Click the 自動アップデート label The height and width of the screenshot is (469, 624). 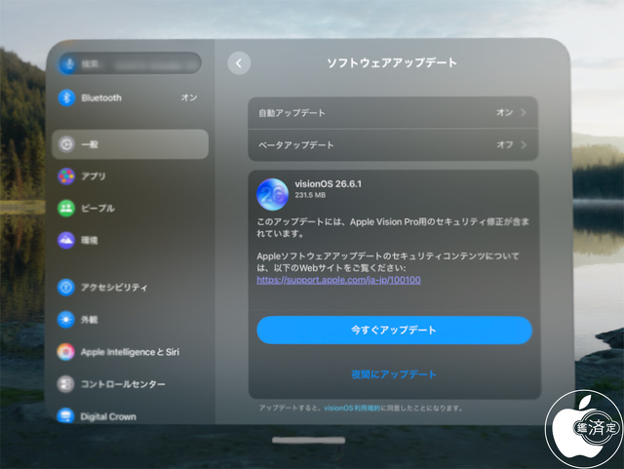pos(292,113)
